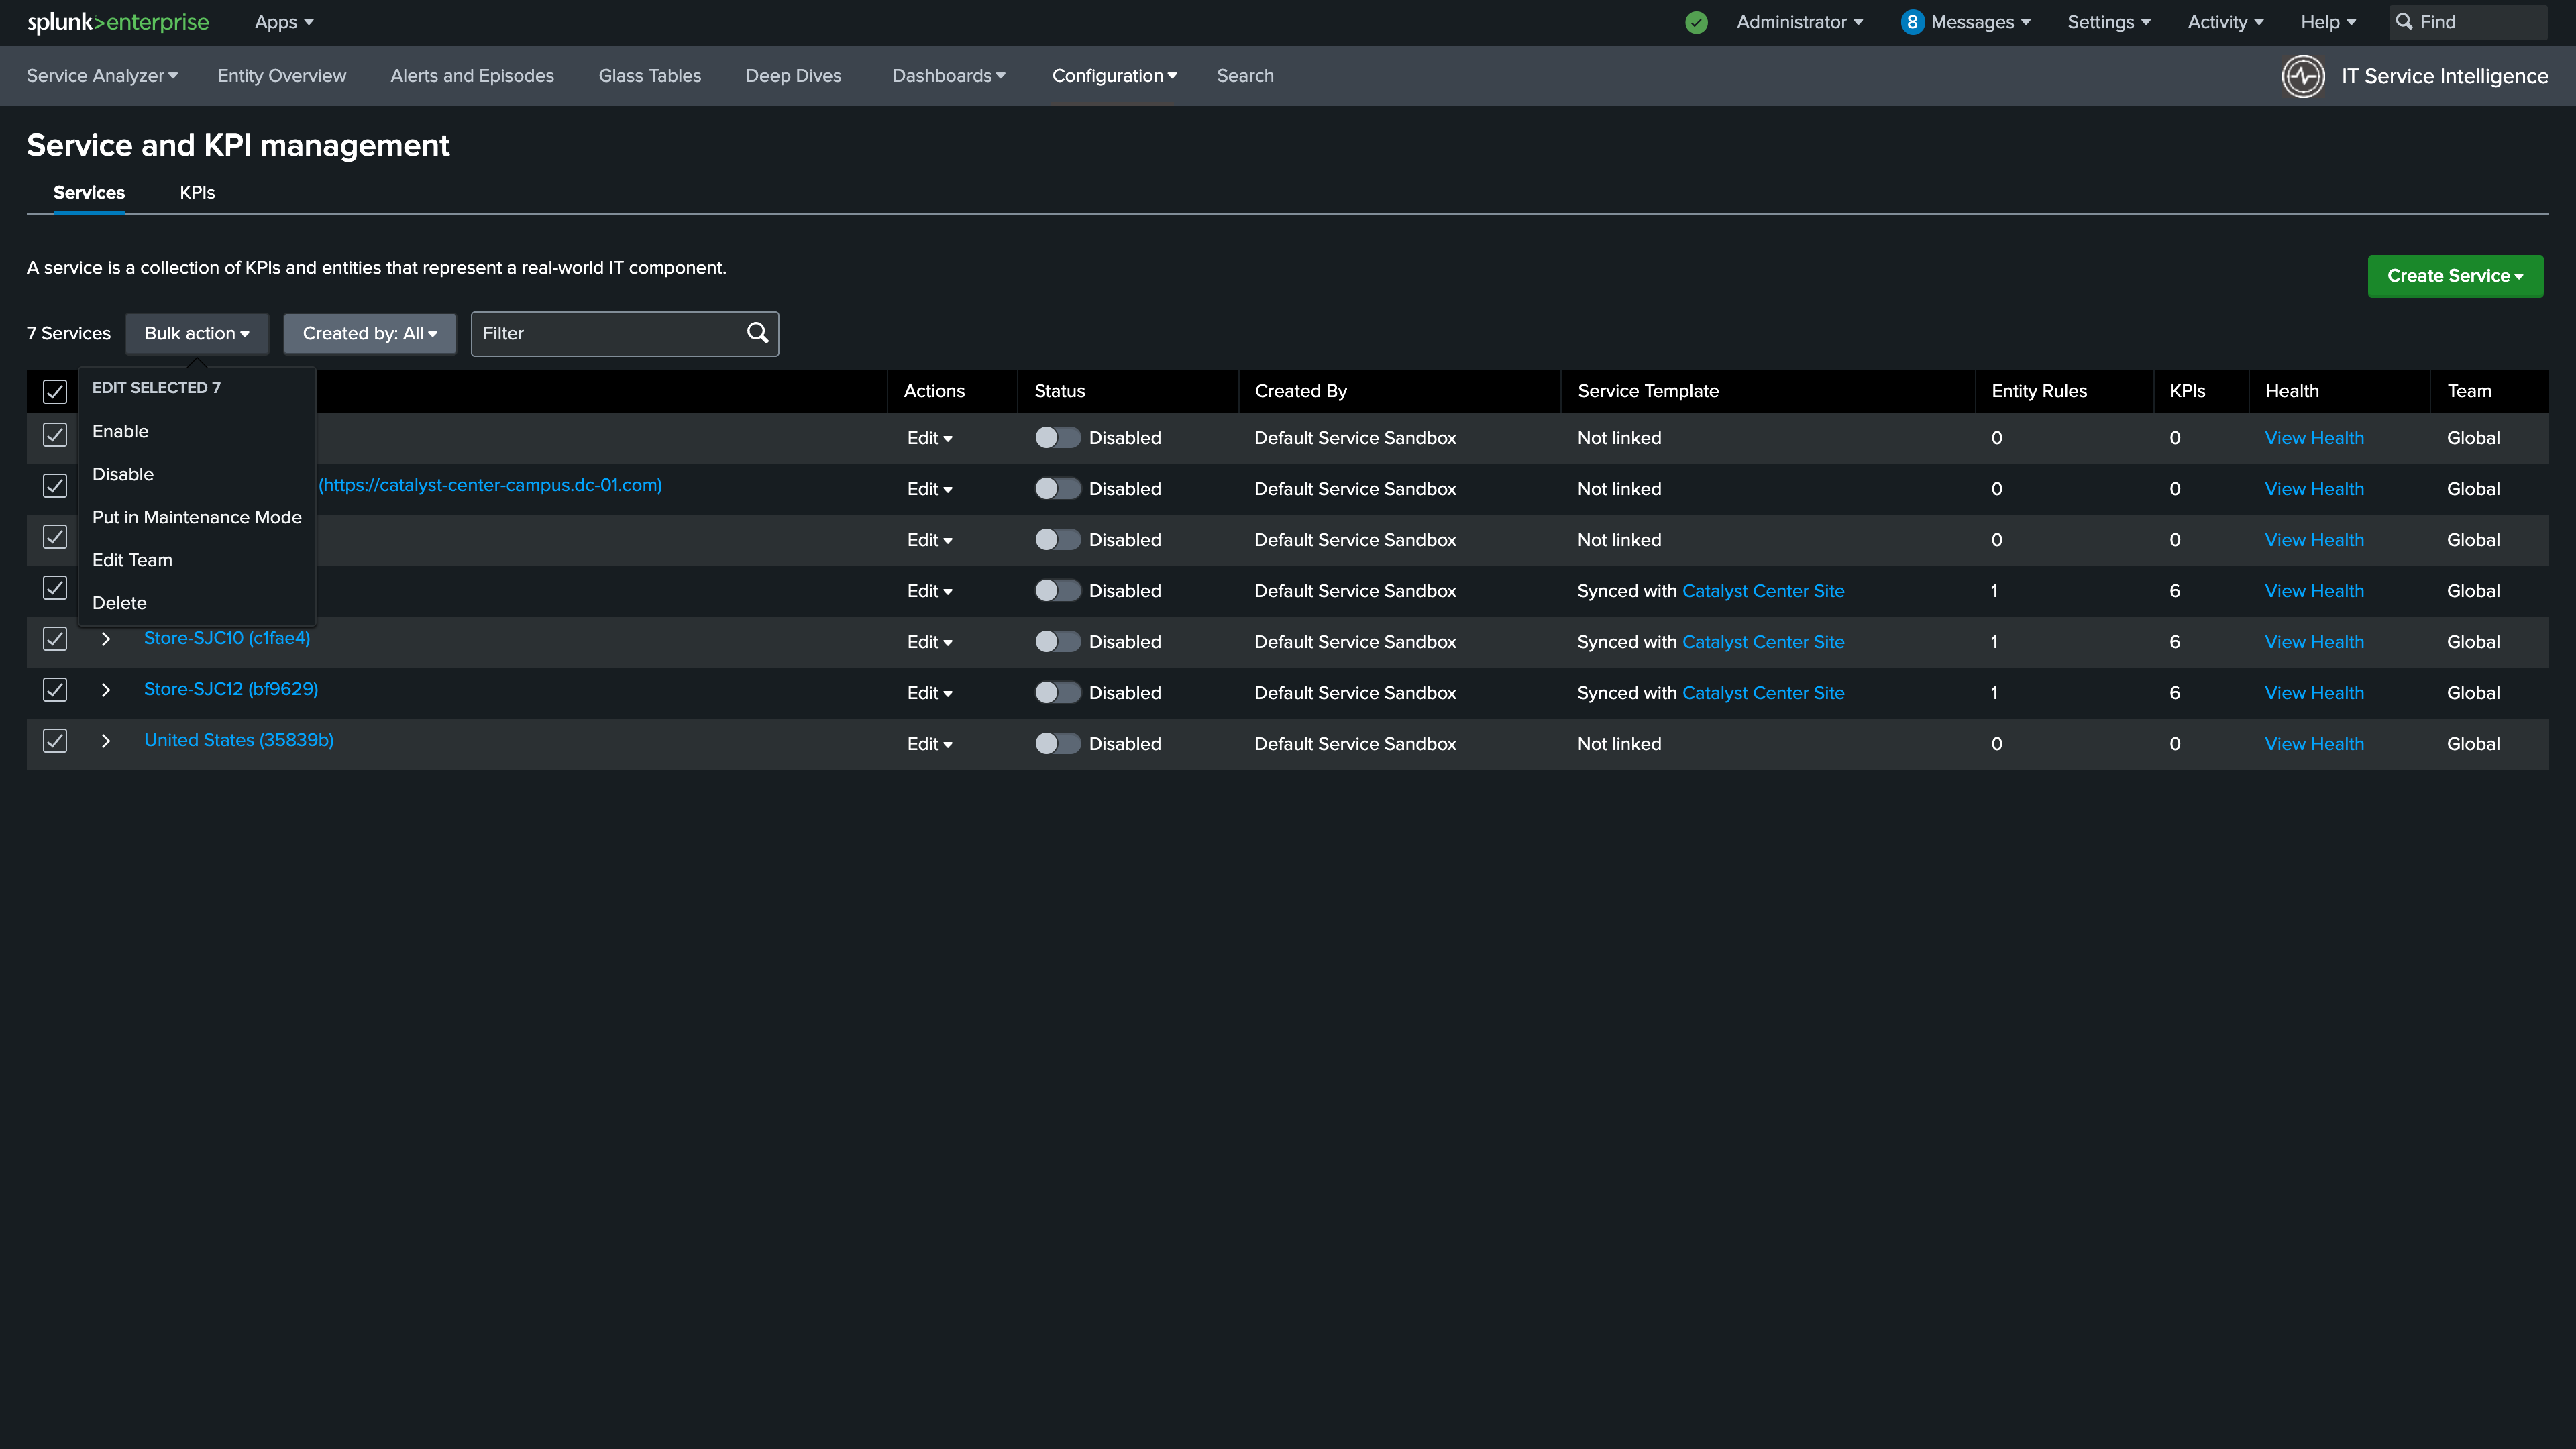Click the Filter search magnifier icon
Image resolution: width=2576 pixels, height=1449 pixels.
(x=758, y=333)
